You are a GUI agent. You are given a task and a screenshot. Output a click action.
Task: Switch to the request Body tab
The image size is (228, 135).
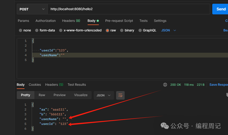click(x=93, y=21)
